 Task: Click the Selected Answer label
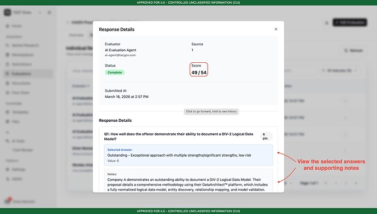(120, 150)
